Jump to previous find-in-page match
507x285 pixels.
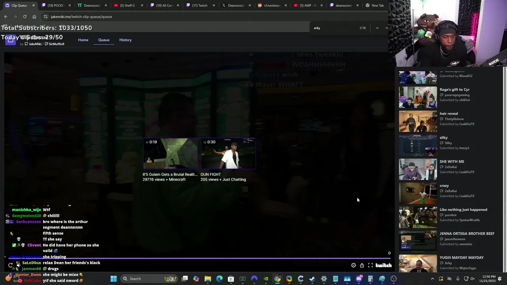point(377,28)
